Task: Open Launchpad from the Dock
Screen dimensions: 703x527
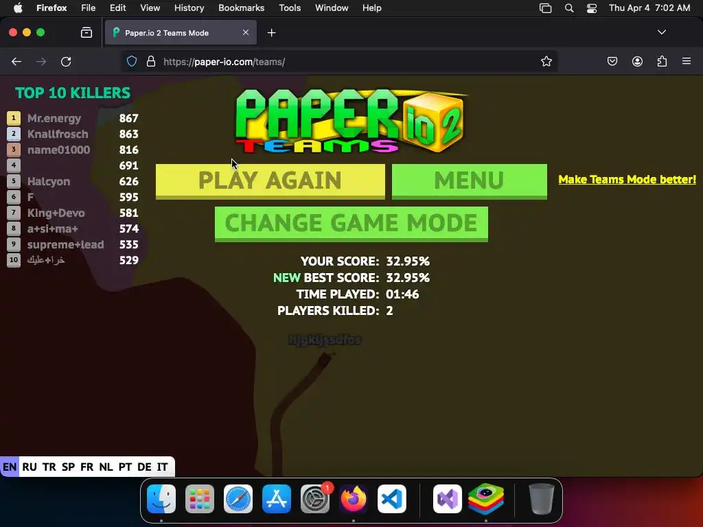Action: pos(200,499)
